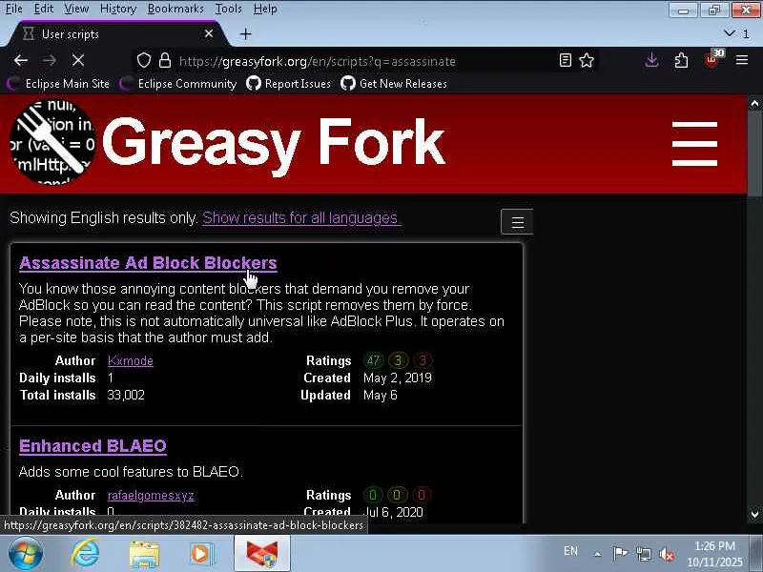The height and width of the screenshot is (572, 763).
Task: Click the EN language indicator
Action: point(570,551)
